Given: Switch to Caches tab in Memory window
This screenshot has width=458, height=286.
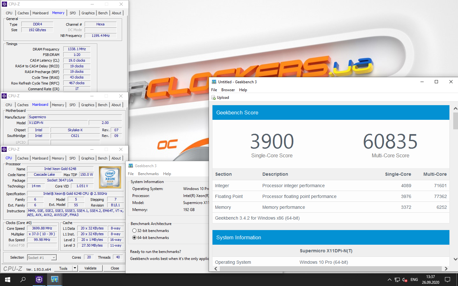Looking at the screenshot, I should tap(23, 13).
